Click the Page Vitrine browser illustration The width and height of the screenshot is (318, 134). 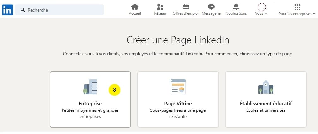click(178, 87)
